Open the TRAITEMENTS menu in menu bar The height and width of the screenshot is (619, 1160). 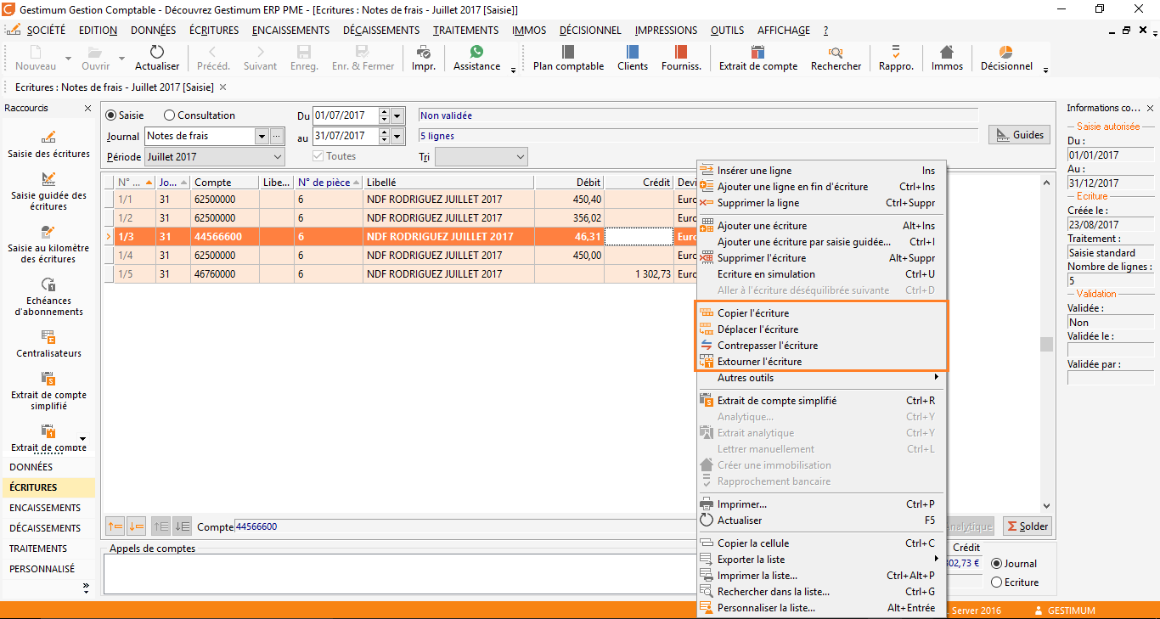pyautogui.click(x=465, y=31)
